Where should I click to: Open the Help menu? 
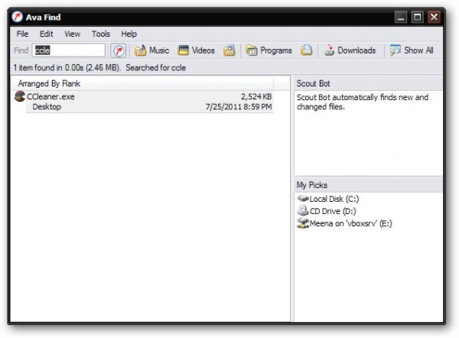129,34
